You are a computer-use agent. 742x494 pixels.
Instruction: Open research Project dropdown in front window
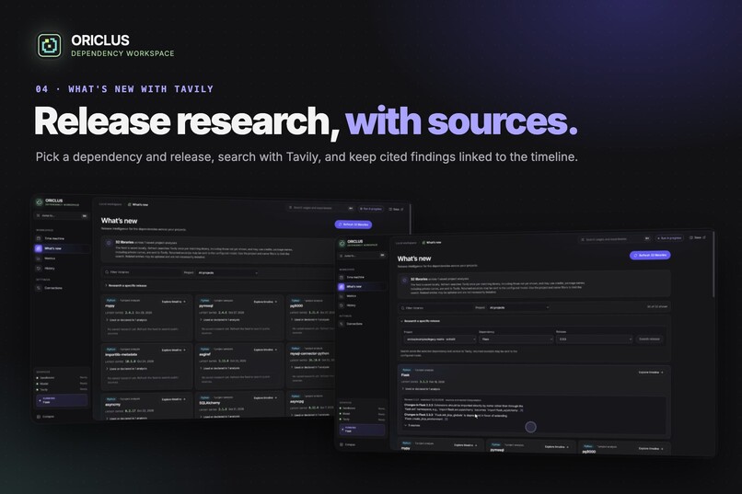(x=440, y=339)
